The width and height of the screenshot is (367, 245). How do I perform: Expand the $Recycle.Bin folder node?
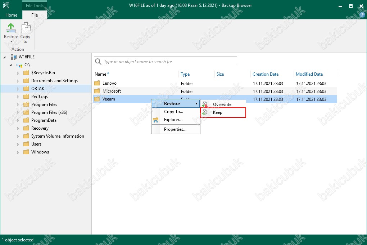coord(18,73)
